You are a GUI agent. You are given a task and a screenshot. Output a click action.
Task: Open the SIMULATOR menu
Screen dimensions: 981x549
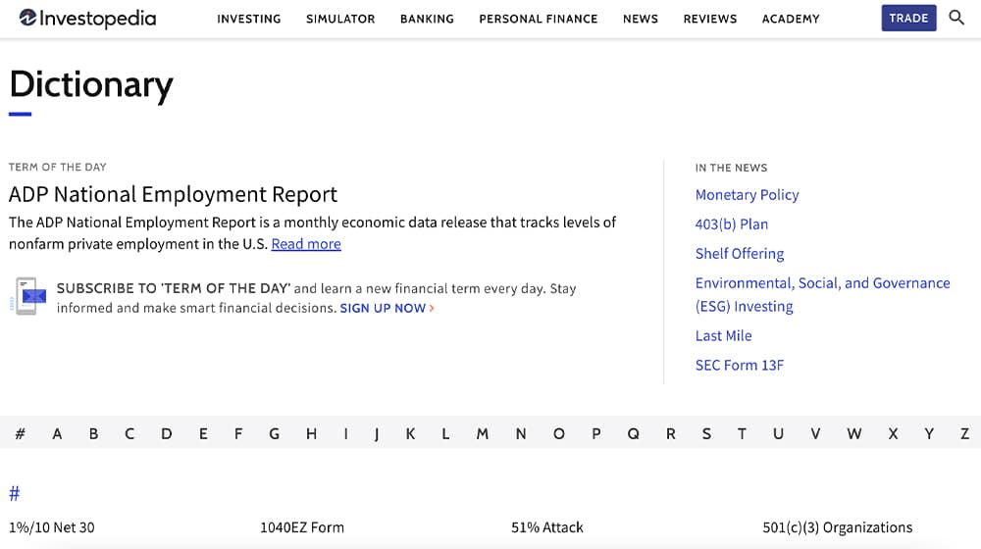click(340, 19)
